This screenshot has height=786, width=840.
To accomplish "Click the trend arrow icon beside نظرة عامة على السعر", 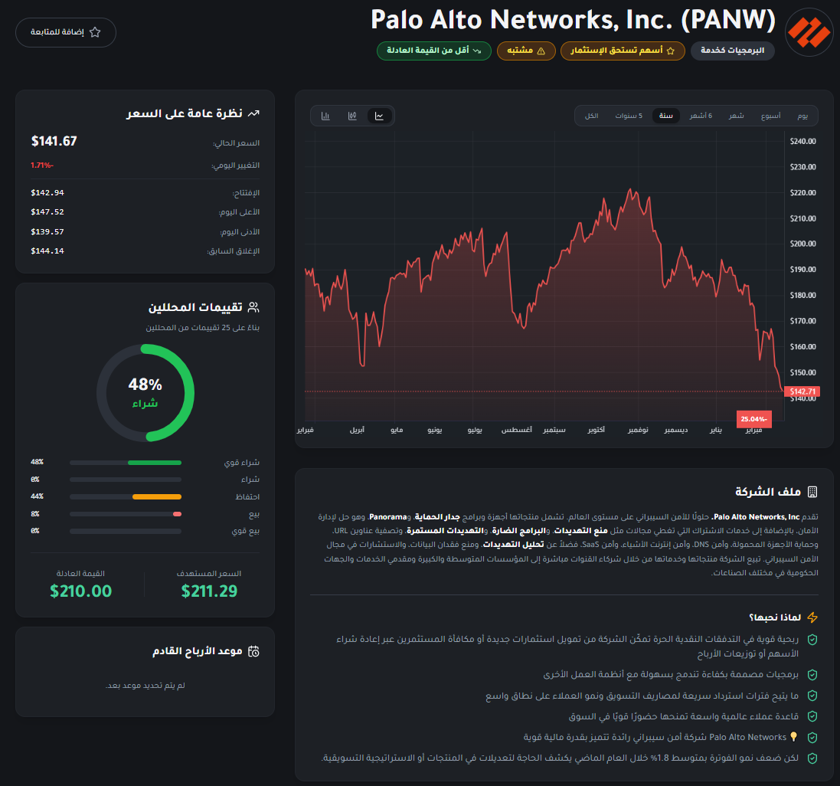I will (253, 113).
